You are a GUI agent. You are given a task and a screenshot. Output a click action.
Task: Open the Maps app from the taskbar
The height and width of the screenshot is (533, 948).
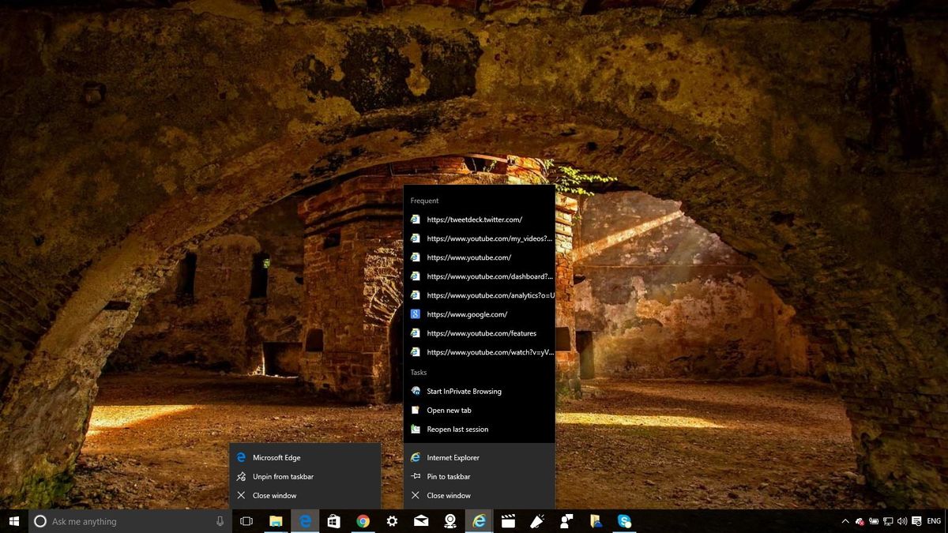(450, 521)
